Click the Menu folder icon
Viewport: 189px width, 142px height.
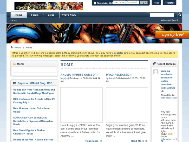coord(15,64)
